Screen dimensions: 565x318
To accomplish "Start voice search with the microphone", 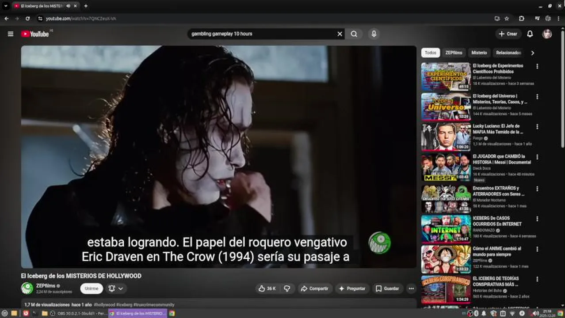I will pos(374,34).
